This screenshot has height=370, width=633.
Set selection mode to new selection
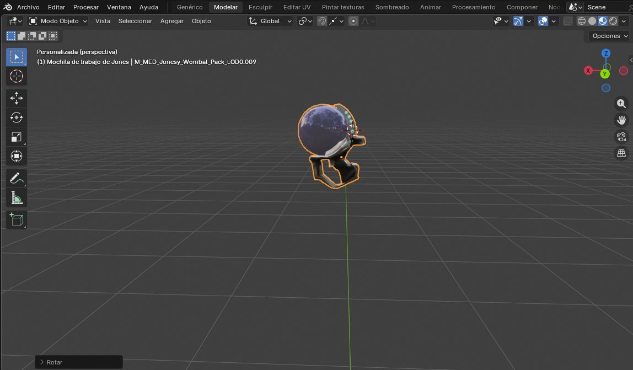(x=11, y=36)
